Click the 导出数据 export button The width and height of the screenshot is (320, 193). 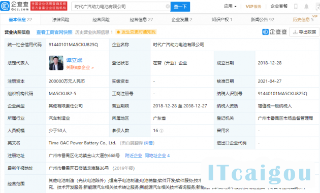point(304,32)
